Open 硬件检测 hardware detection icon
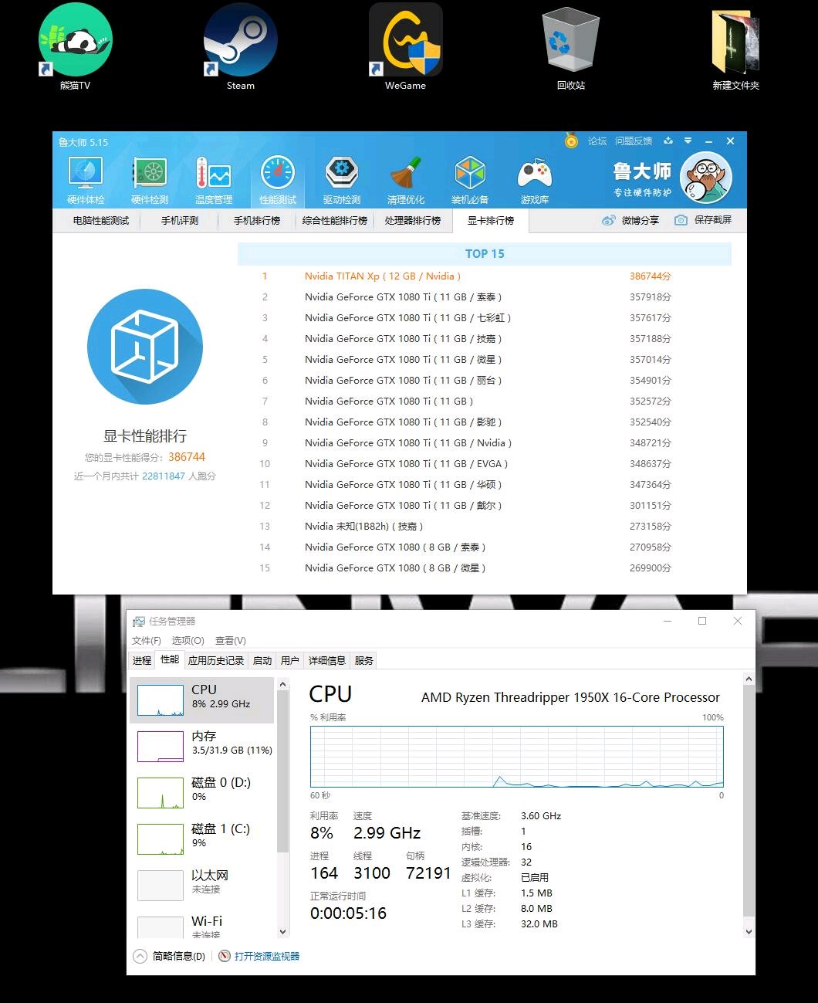 (150, 179)
